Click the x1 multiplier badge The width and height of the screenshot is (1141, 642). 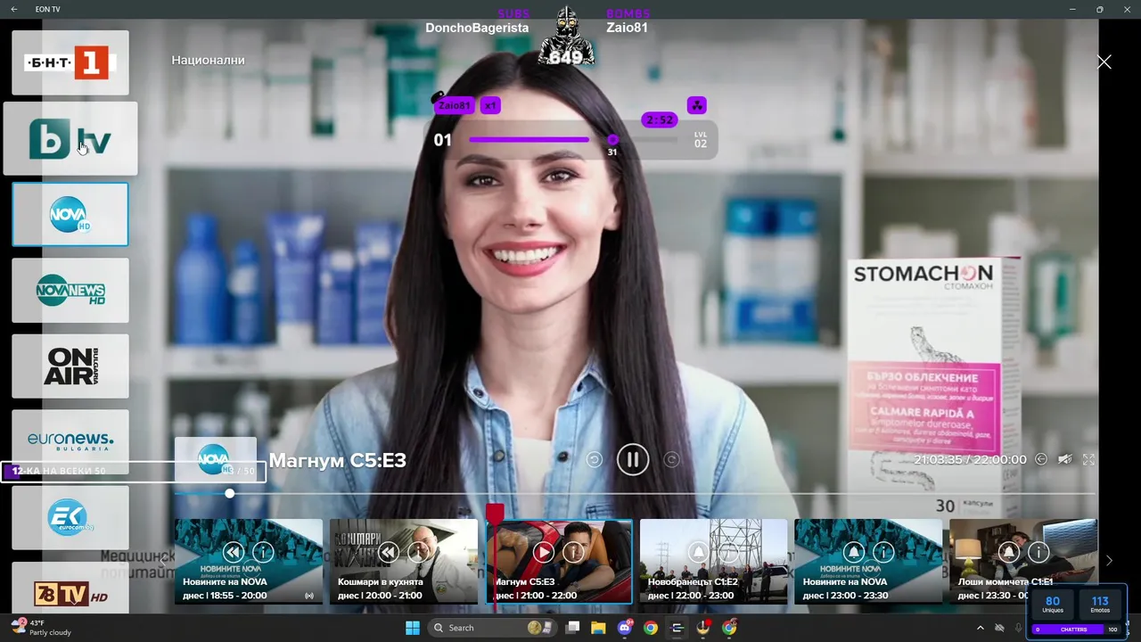[490, 105]
